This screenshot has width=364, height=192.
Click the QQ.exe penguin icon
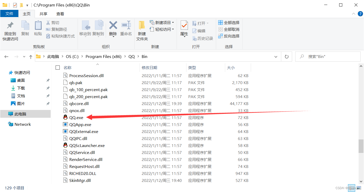[x=65, y=117]
